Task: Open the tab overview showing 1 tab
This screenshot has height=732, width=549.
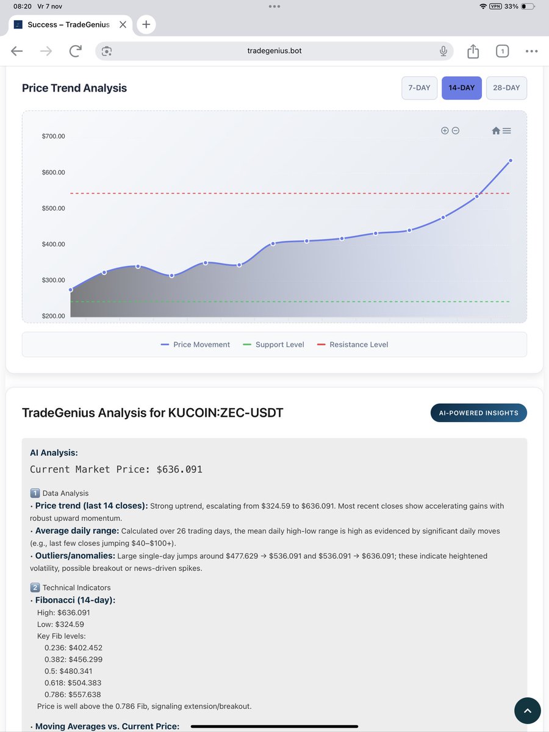Action: tap(502, 51)
